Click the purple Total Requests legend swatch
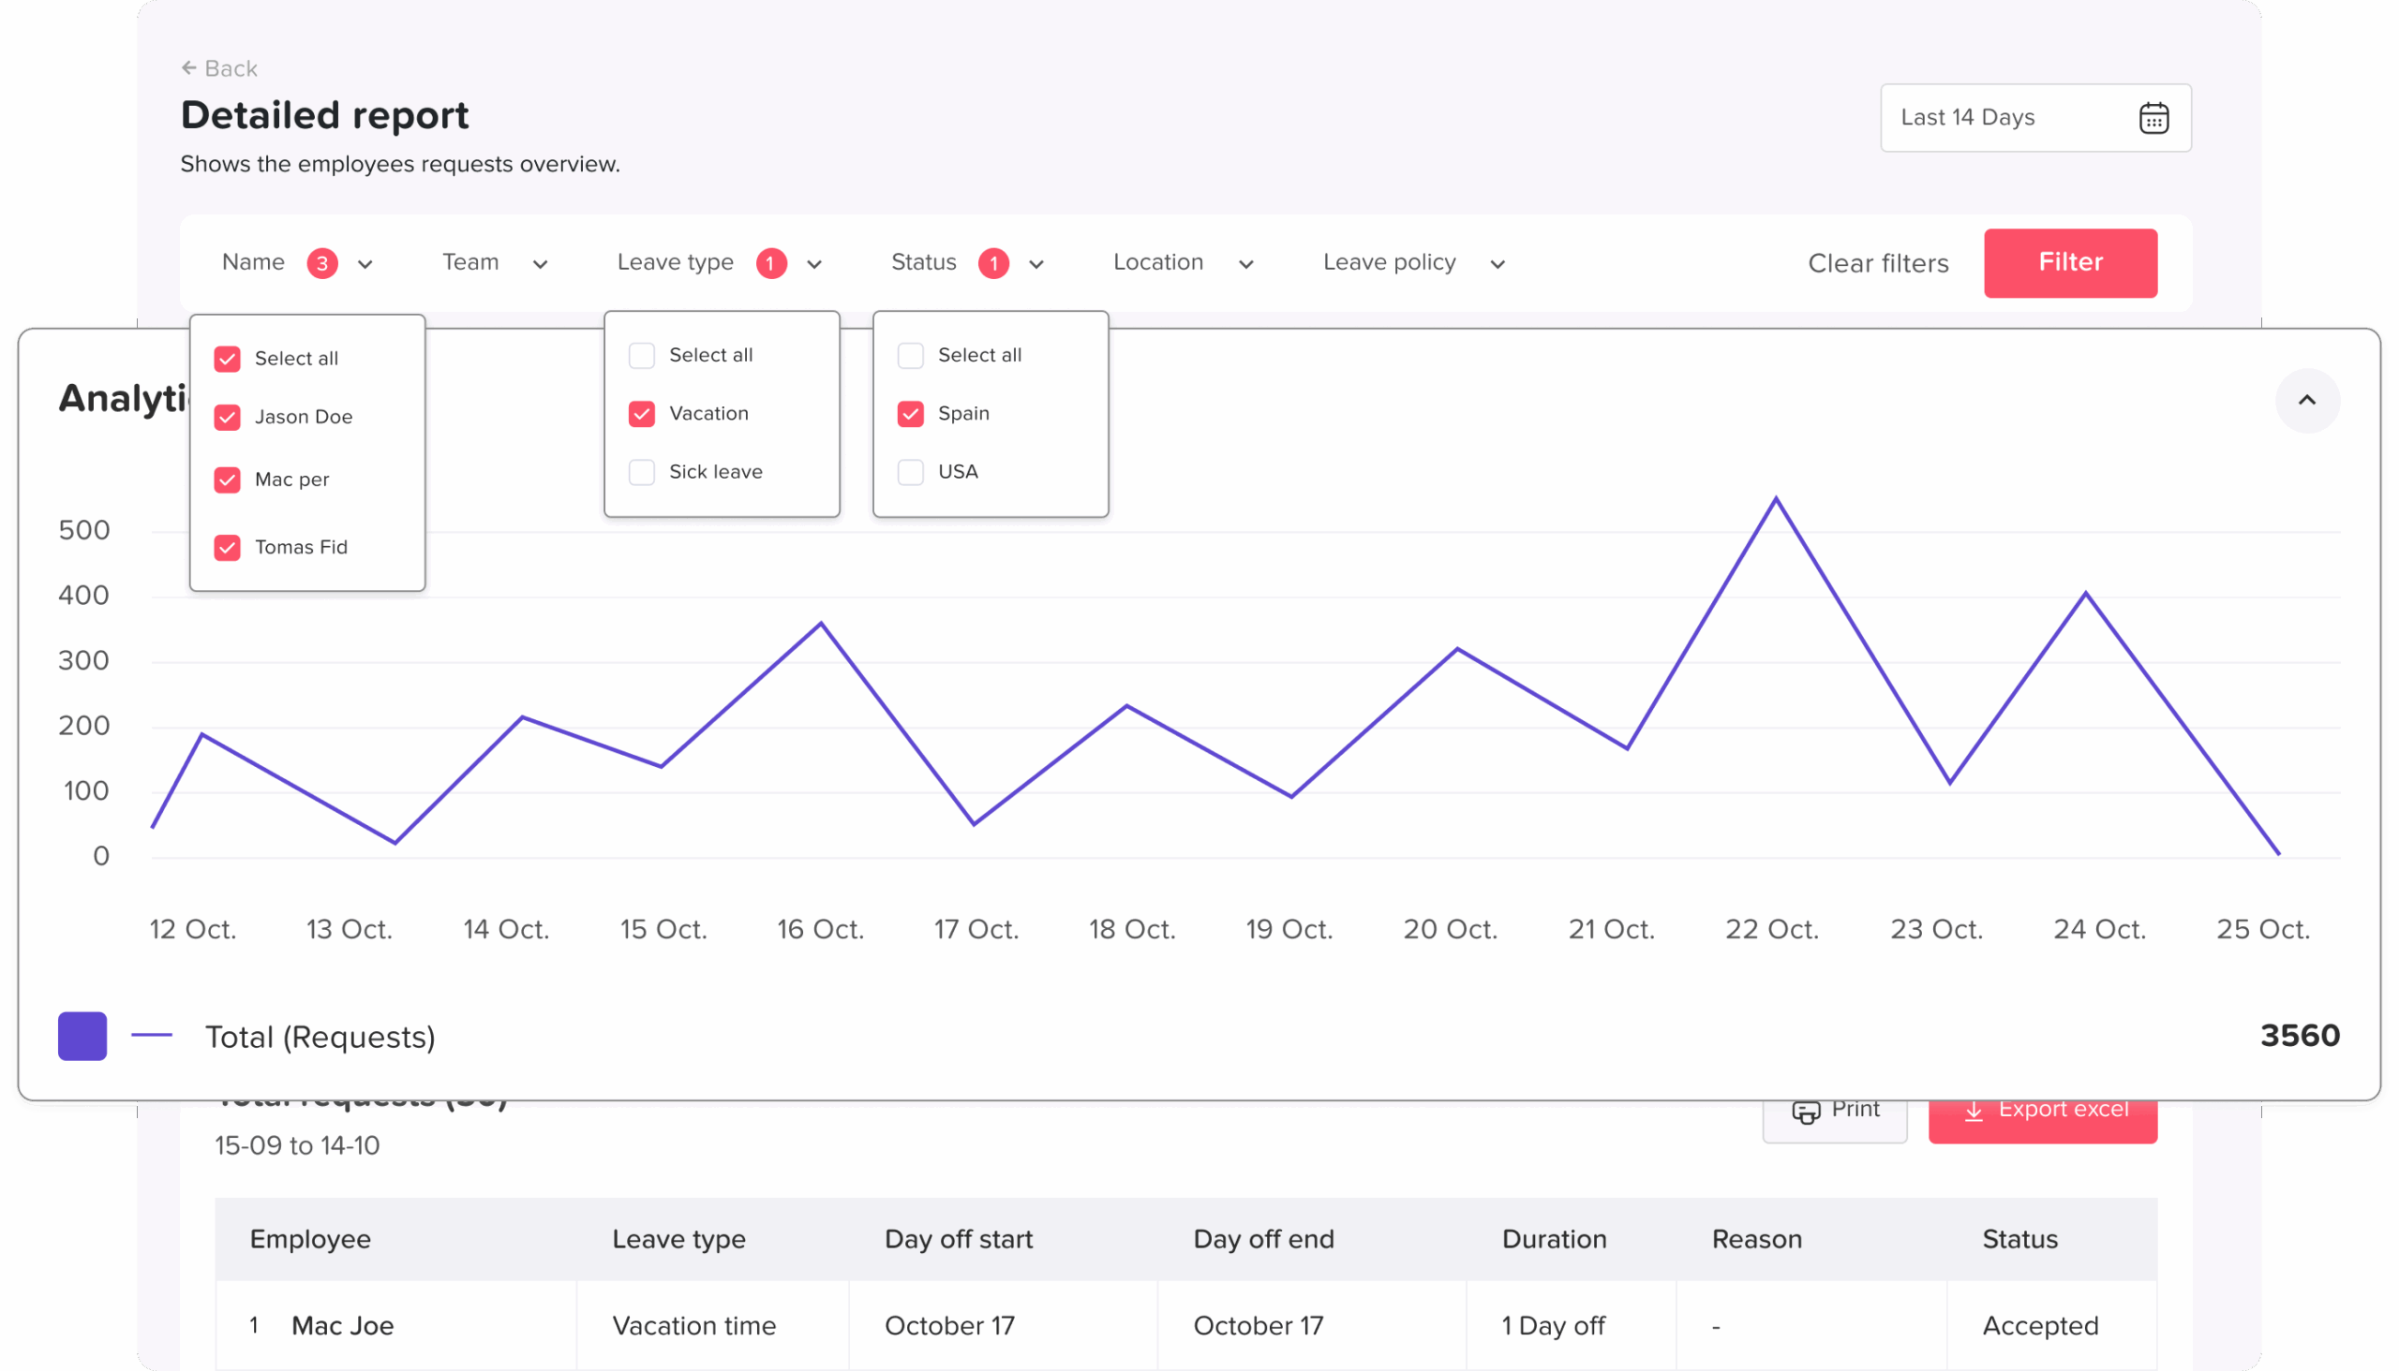This screenshot has height=1371, width=2399. 82,1036
